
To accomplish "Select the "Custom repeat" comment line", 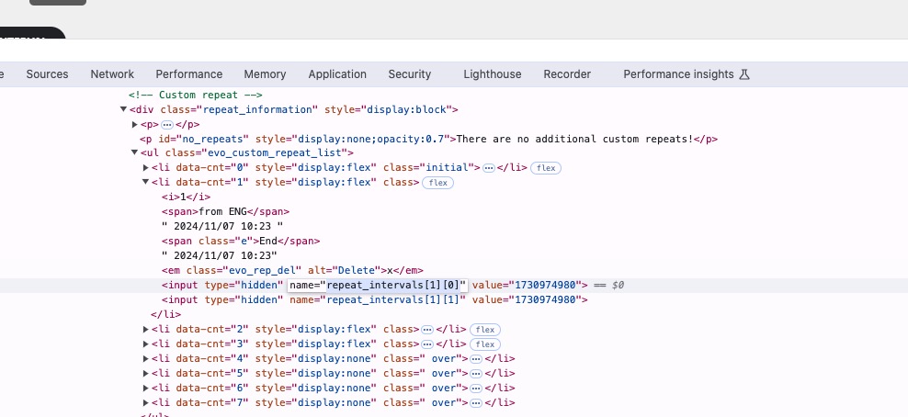I will click(196, 95).
